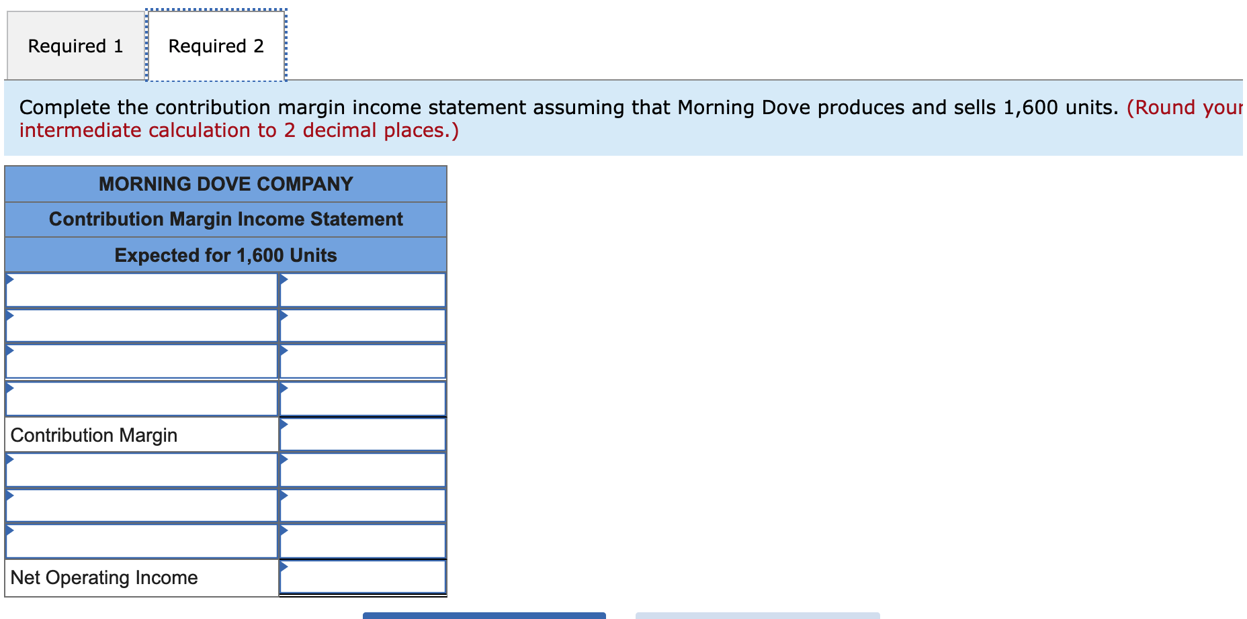Click the amount cell beside Contribution Margin
This screenshot has height=619, width=1247.
coord(363,434)
